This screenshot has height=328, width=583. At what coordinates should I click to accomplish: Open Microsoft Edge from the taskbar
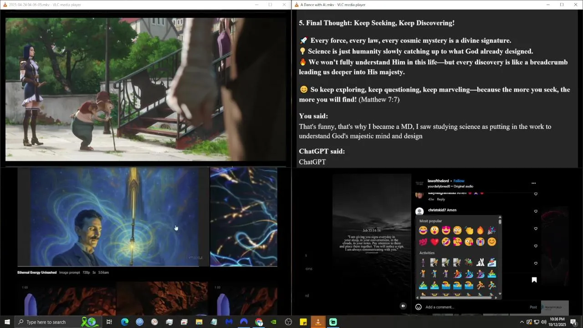(x=124, y=322)
